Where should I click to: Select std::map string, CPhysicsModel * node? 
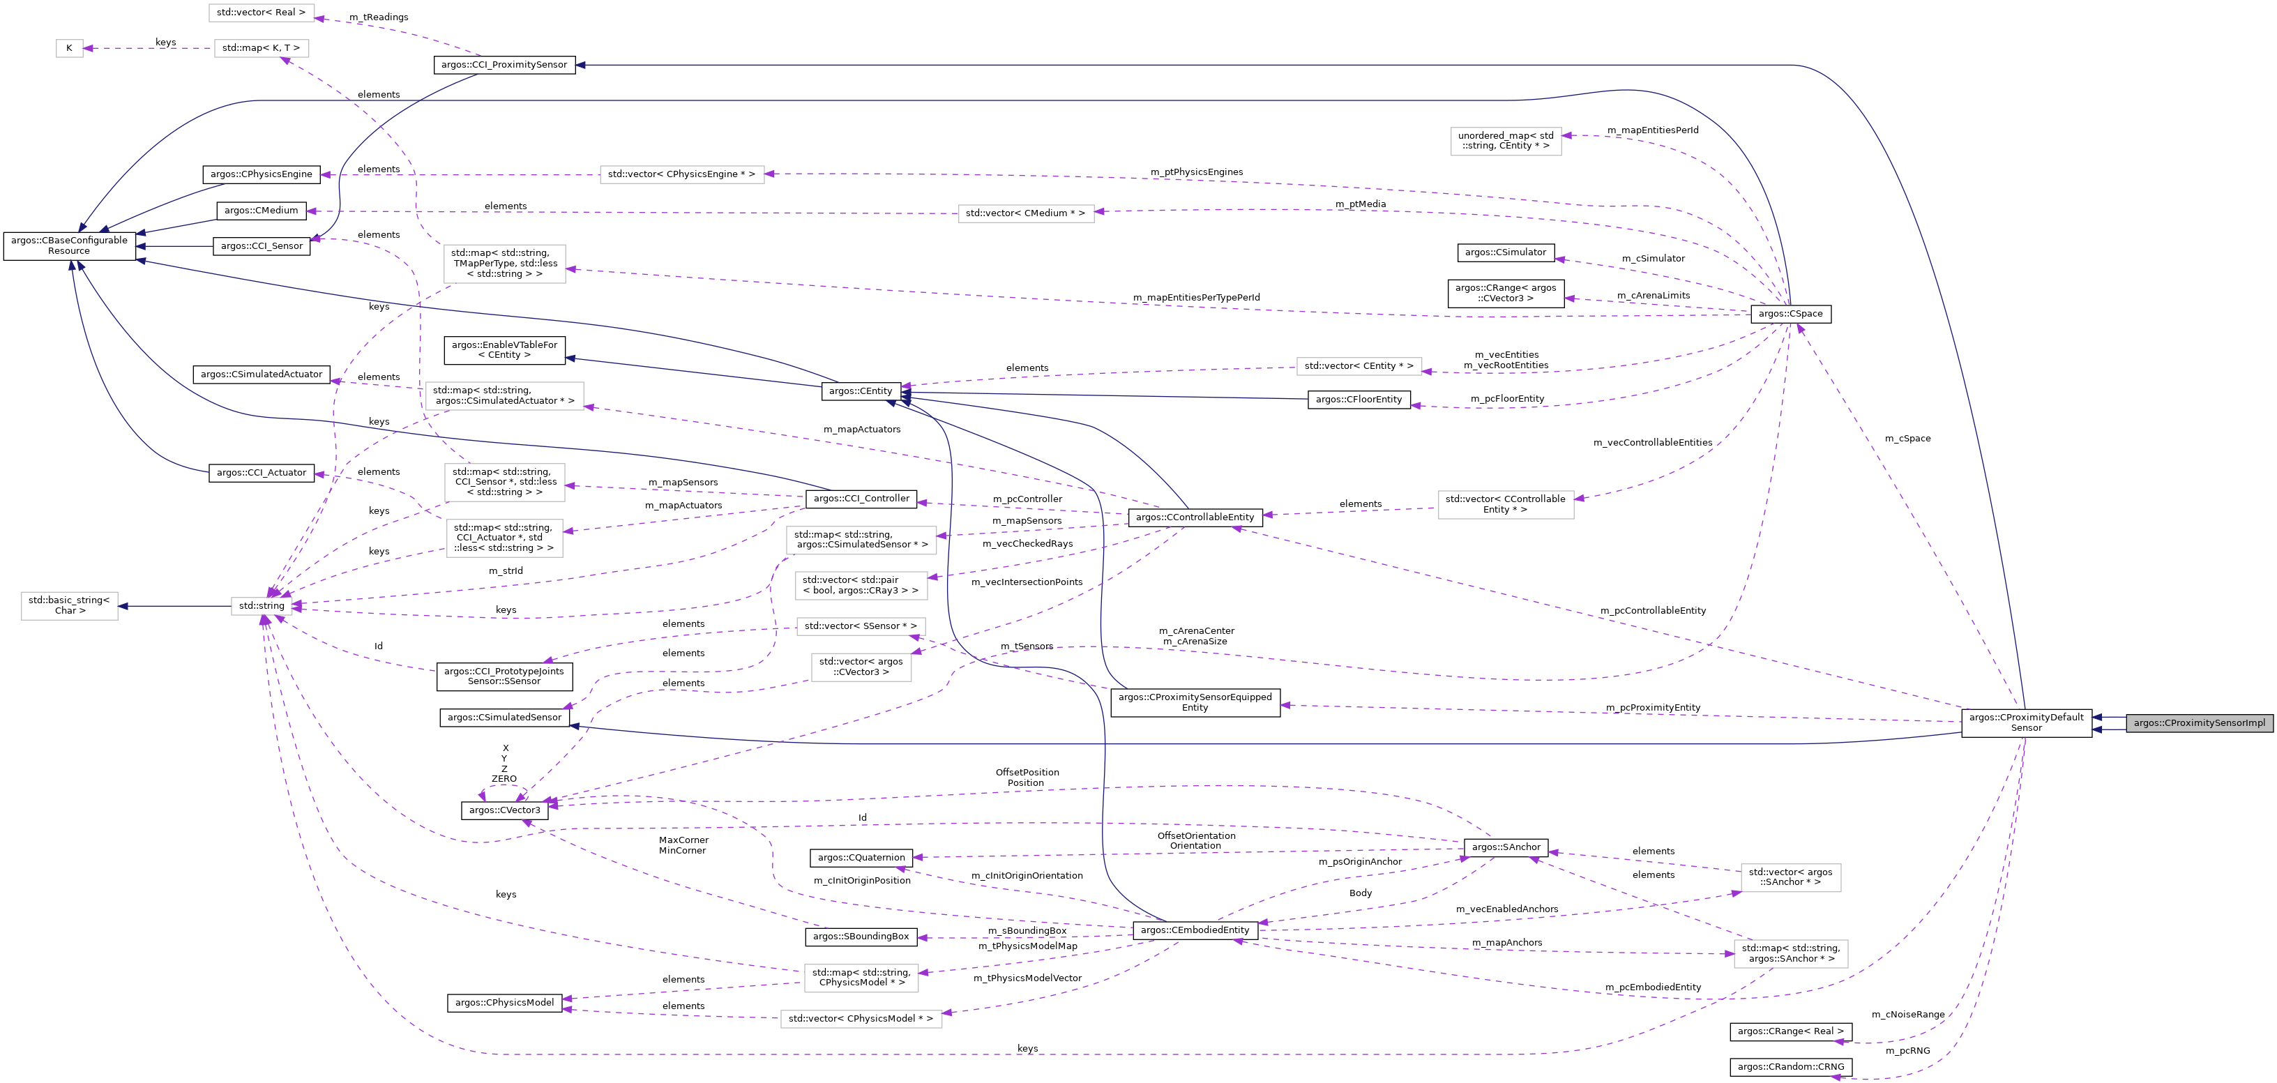[x=861, y=978]
